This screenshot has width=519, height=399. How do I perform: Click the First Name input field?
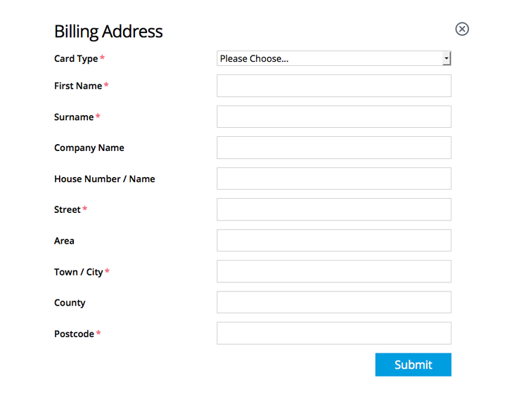[x=333, y=86]
